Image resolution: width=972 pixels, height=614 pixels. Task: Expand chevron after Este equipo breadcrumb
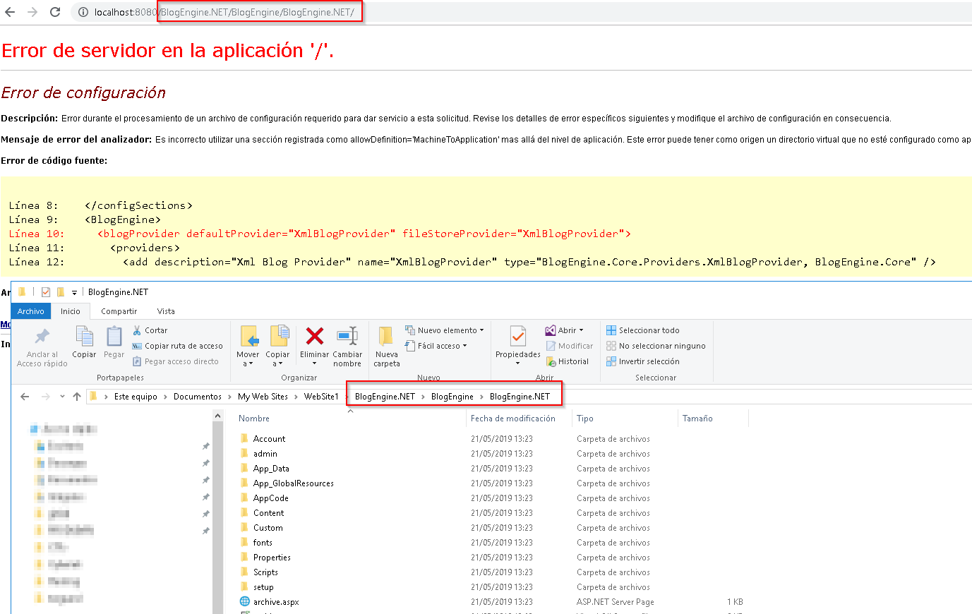coord(165,397)
